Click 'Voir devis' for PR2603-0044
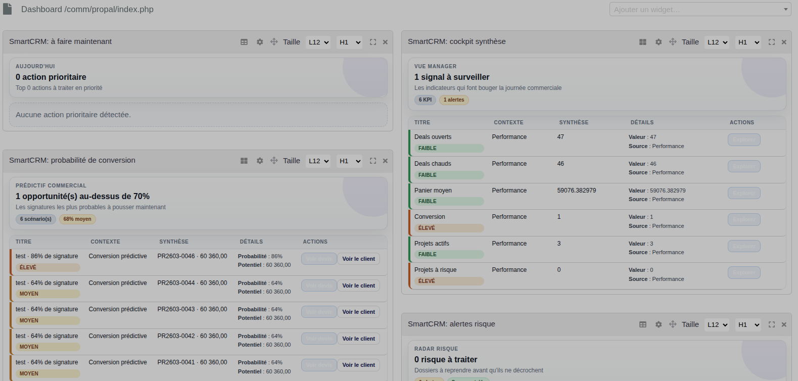 coord(319,285)
